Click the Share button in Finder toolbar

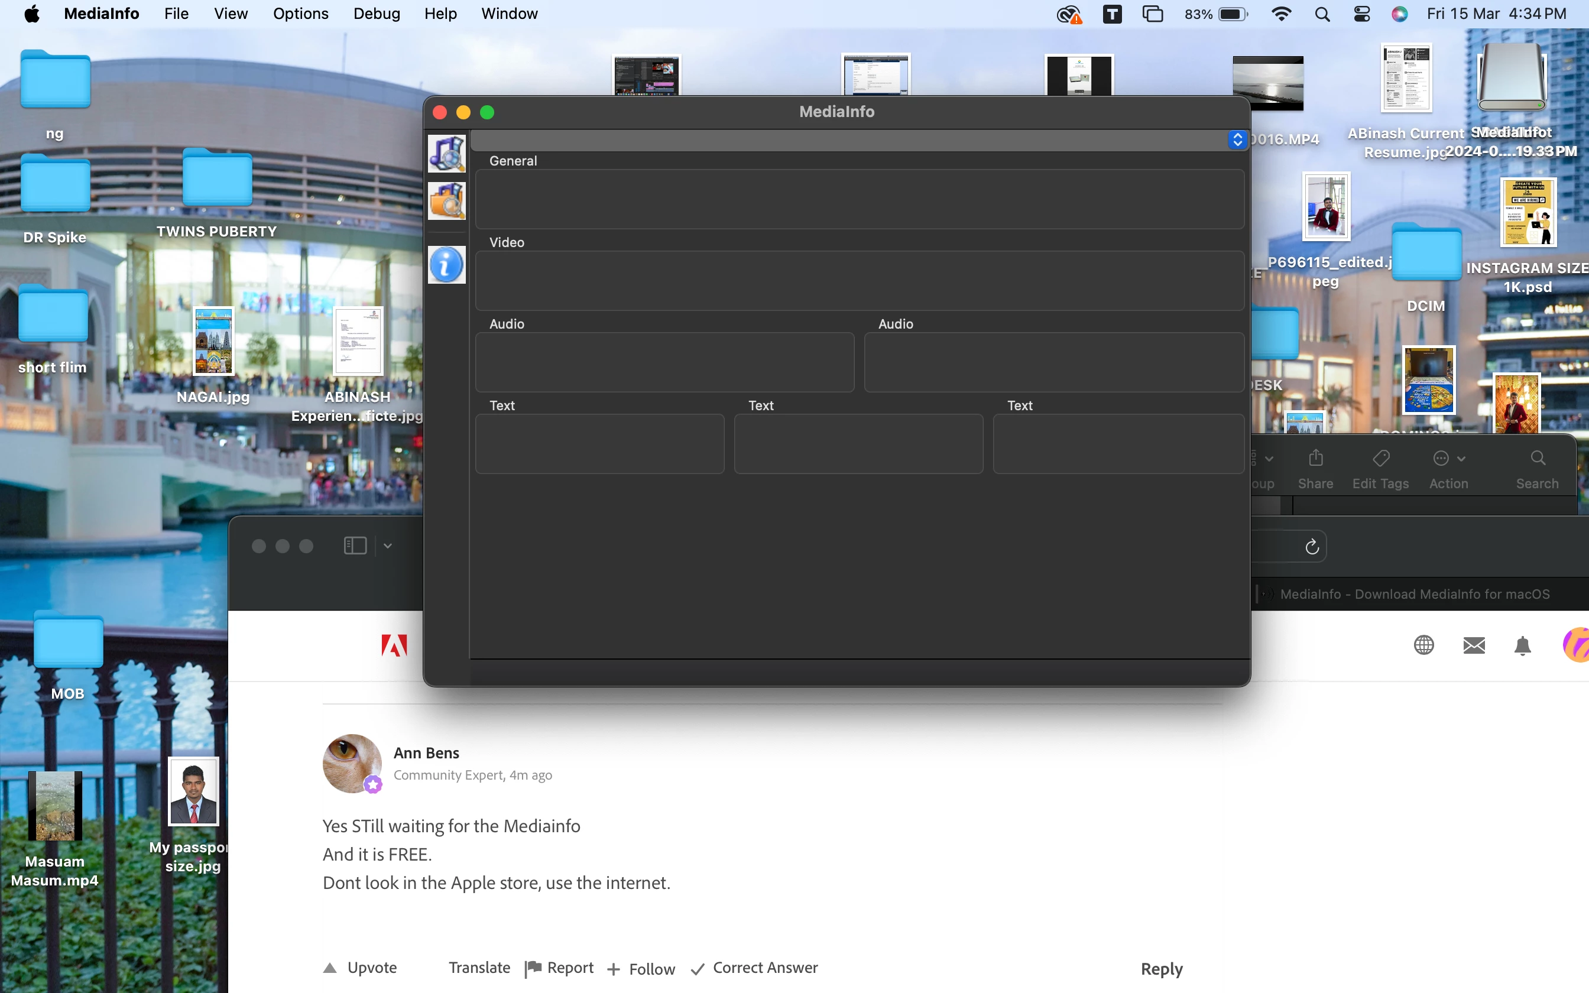[1315, 469]
